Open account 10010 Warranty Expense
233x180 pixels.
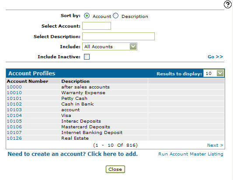(x=14, y=92)
